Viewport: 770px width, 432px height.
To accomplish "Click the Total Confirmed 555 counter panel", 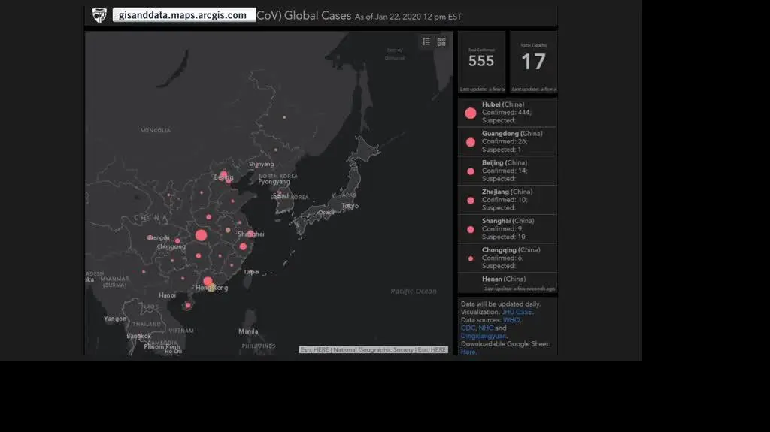I will click(x=481, y=62).
